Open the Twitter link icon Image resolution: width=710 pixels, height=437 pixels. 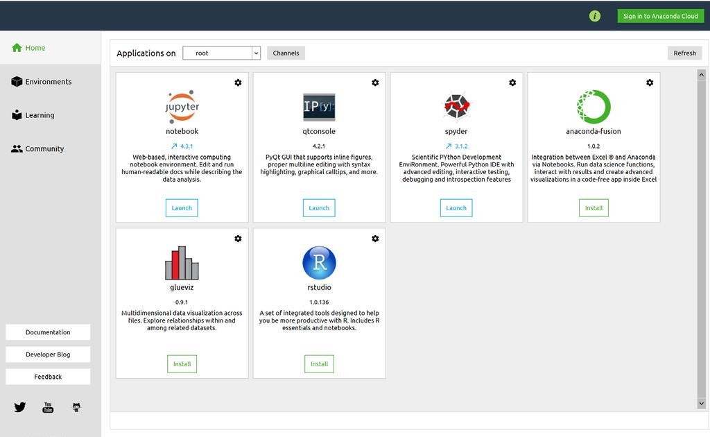[x=20, y=407]
